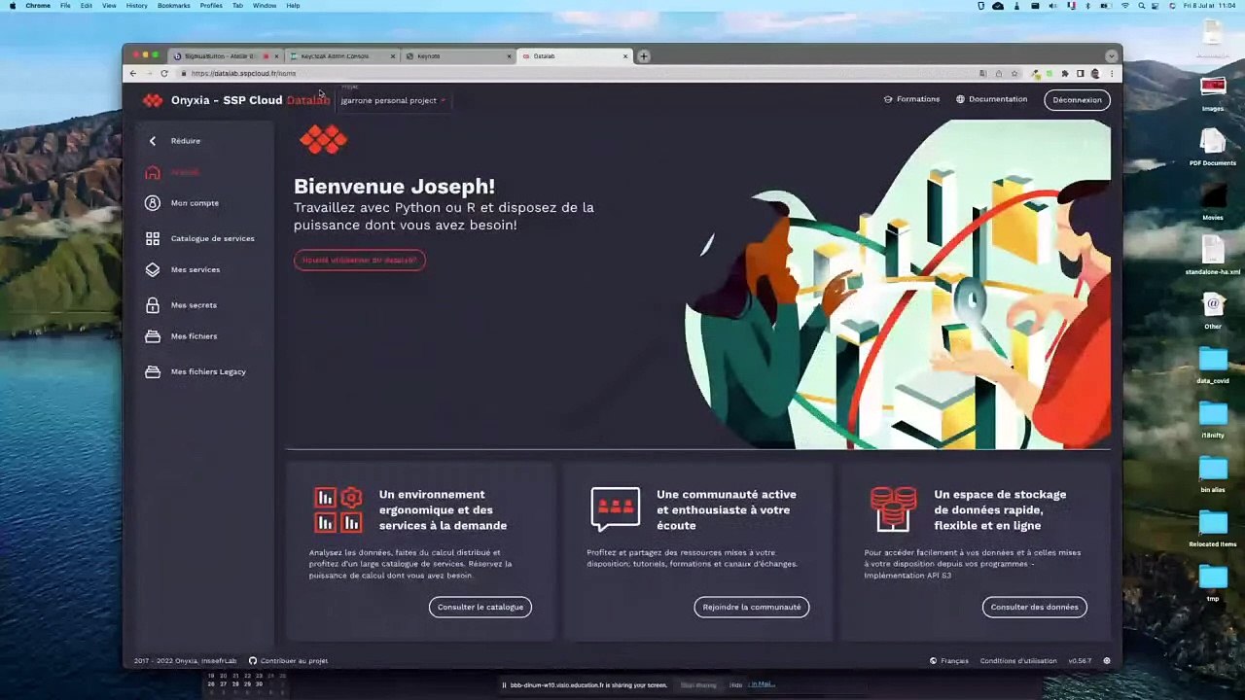Viewport: 1245px width, 700px height.
Task: Collapse sidebar with Réduire arrow
Action: [152, 141]
